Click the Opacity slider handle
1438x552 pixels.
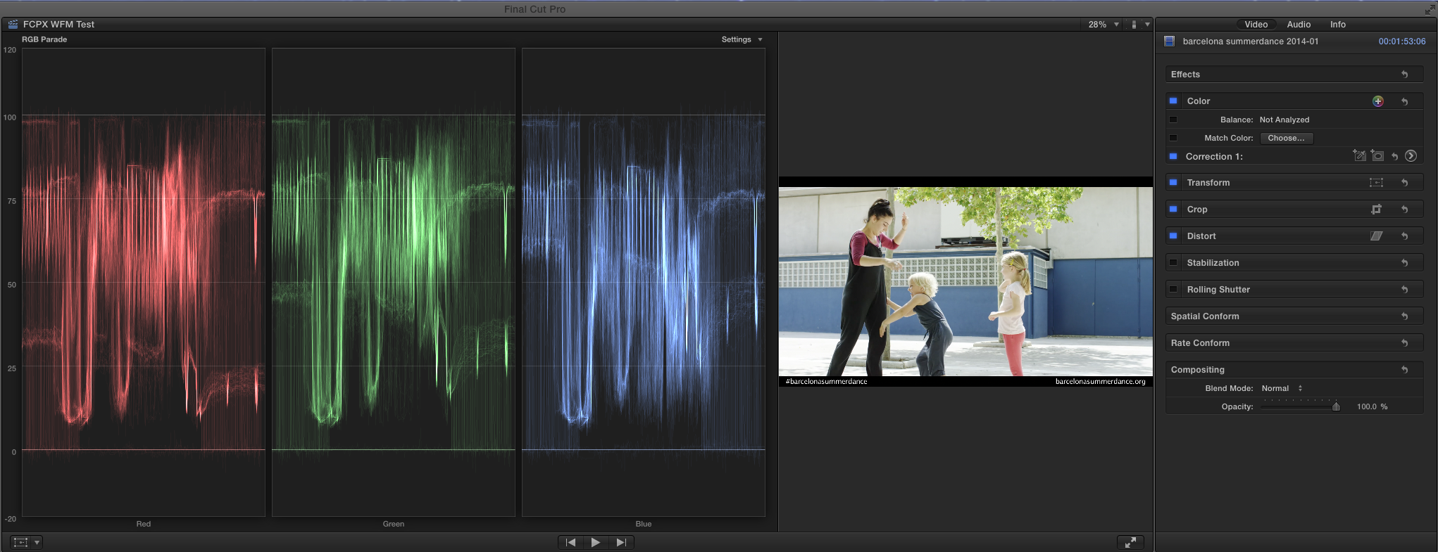point(1336,406)
